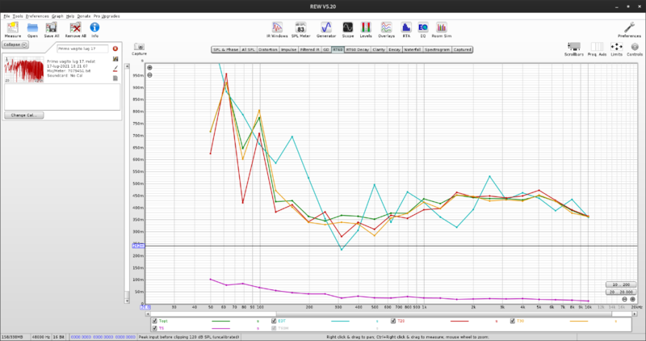This screenshot has width=646, height=341.
Task: Open the SPL Meter tool
Action: [x=300, y=29]
